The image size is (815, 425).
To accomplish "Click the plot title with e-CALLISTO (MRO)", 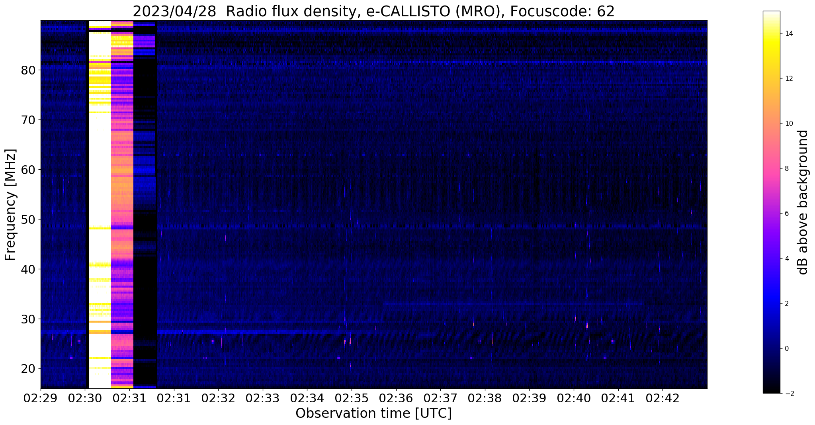I will pyautogui.click(x=373, y=11).
